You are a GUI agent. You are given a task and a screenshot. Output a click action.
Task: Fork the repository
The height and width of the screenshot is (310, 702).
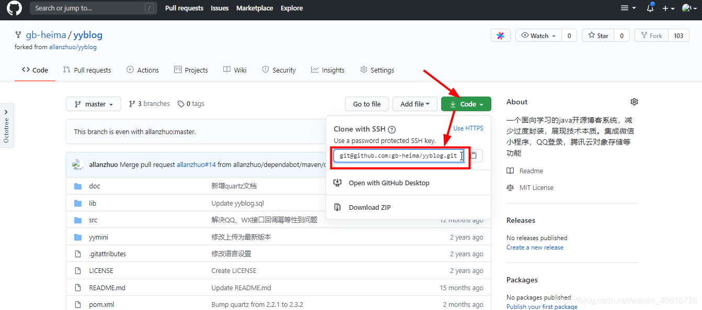[651, 35]
